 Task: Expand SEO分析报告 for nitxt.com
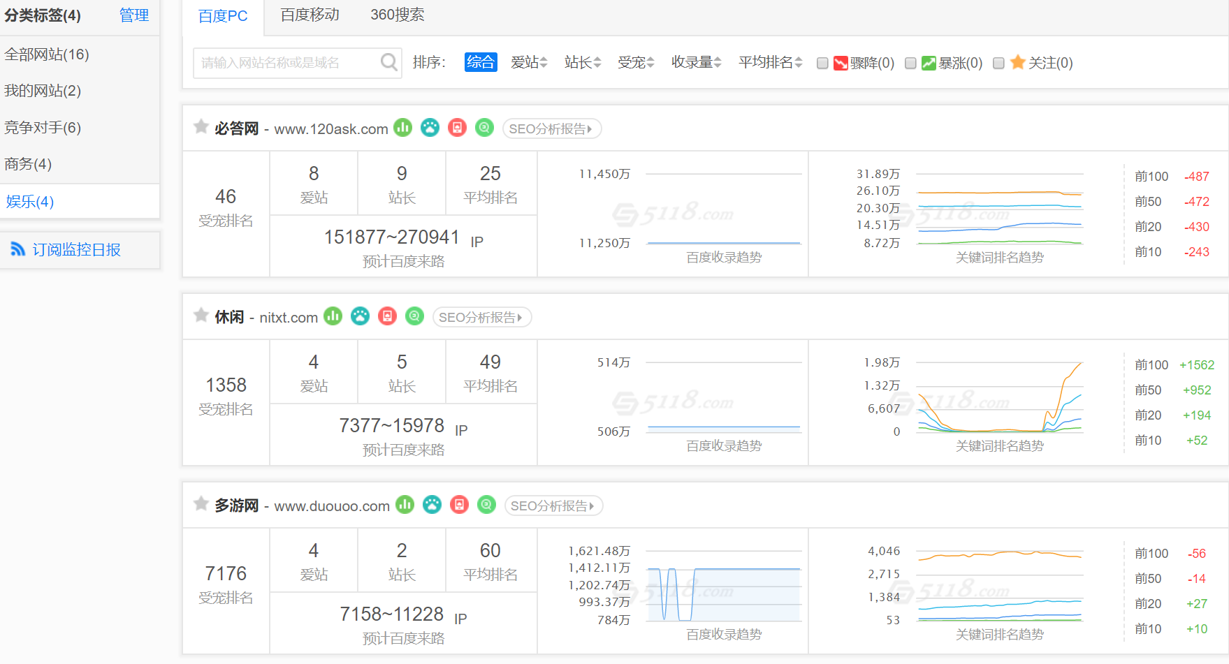481,318
